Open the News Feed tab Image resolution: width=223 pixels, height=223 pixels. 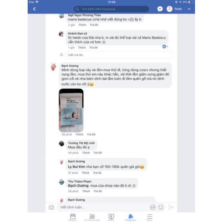point(73,217)
